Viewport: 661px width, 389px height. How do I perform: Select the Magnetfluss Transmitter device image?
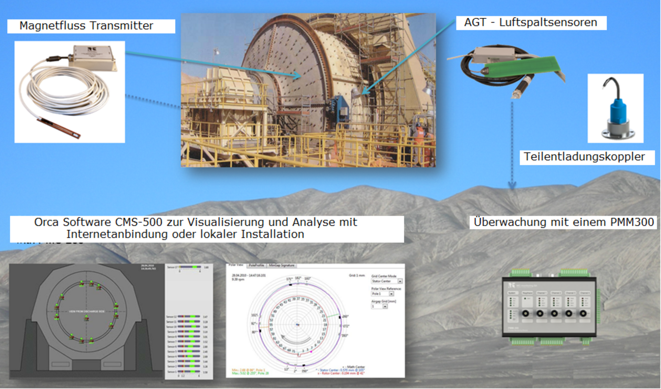[x=69, y=91]
